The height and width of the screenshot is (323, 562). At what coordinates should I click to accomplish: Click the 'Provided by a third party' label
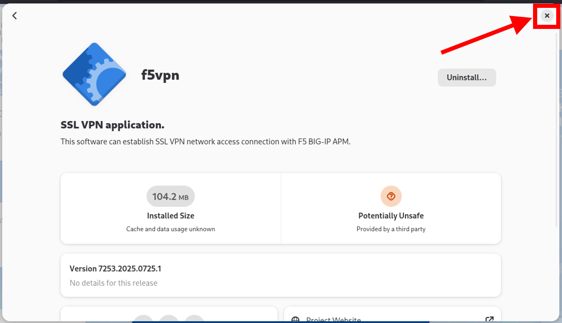(391, 229)
